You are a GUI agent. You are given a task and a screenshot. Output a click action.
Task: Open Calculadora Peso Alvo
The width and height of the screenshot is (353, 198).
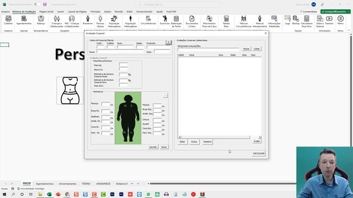pyautogui.click(x=307, y=21)
